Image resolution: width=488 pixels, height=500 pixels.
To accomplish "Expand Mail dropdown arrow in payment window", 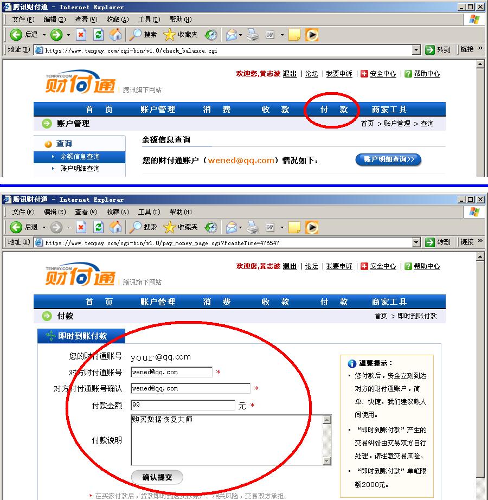I will (x=240, y=227).
